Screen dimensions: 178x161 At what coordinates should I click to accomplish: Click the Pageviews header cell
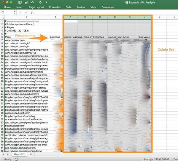[x=55, y=37]
